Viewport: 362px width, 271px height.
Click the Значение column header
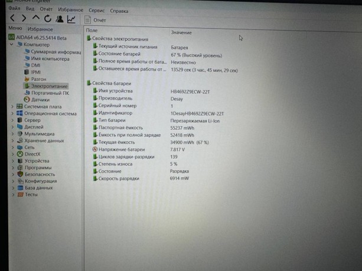pos(181,32)
